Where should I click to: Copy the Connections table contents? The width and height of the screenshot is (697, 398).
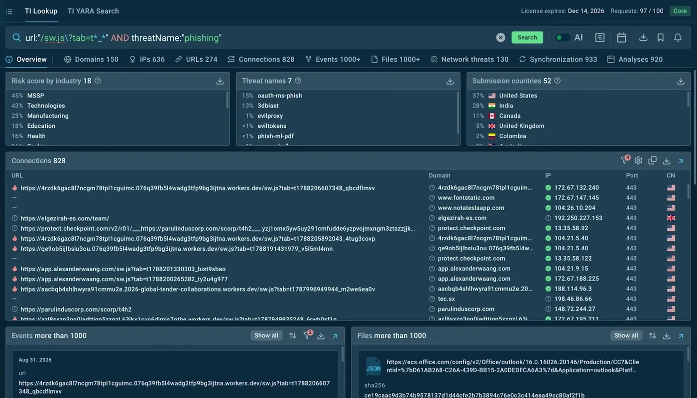(653, 160)
